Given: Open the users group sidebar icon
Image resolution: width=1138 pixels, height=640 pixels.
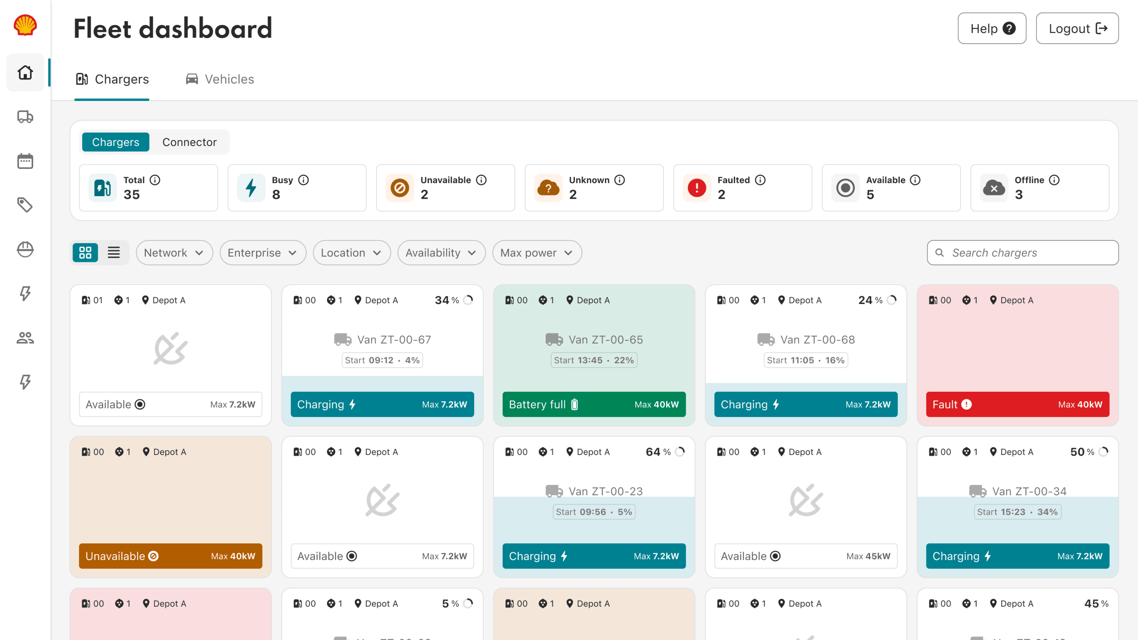Looking at the screenshot, I should point(25,337).
